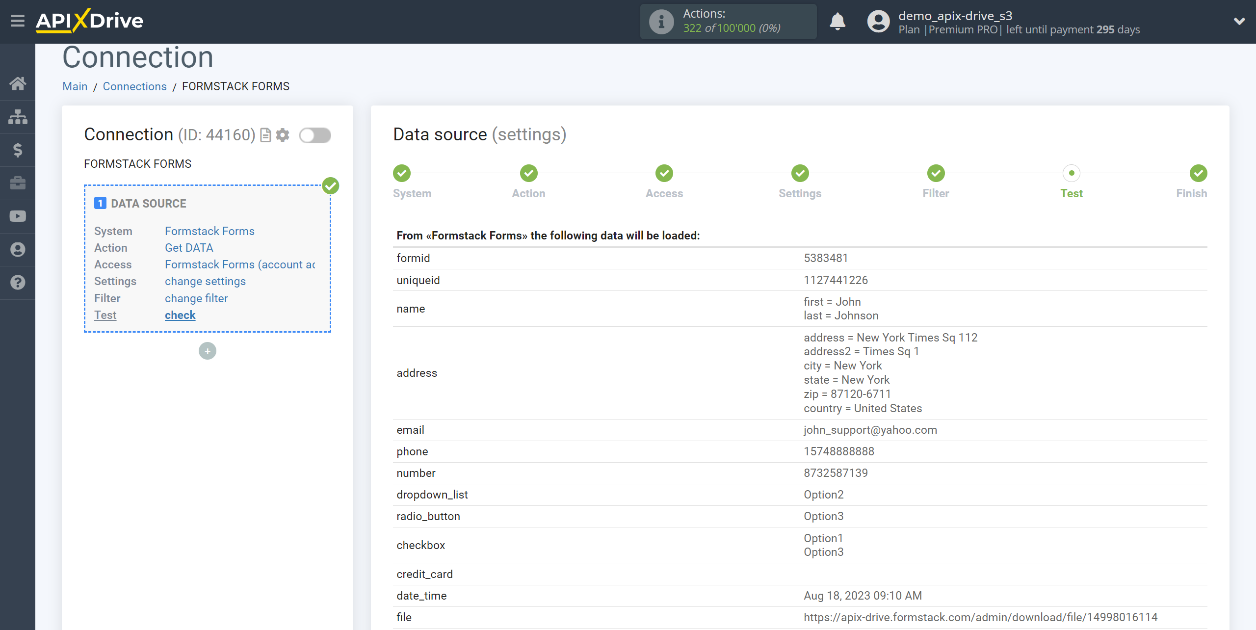Go to Home in the sidebar
The image size is (1256, 630).
(x=18, y=83)
